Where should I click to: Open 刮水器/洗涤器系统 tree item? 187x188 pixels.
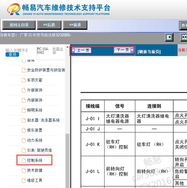coord(43,120)
